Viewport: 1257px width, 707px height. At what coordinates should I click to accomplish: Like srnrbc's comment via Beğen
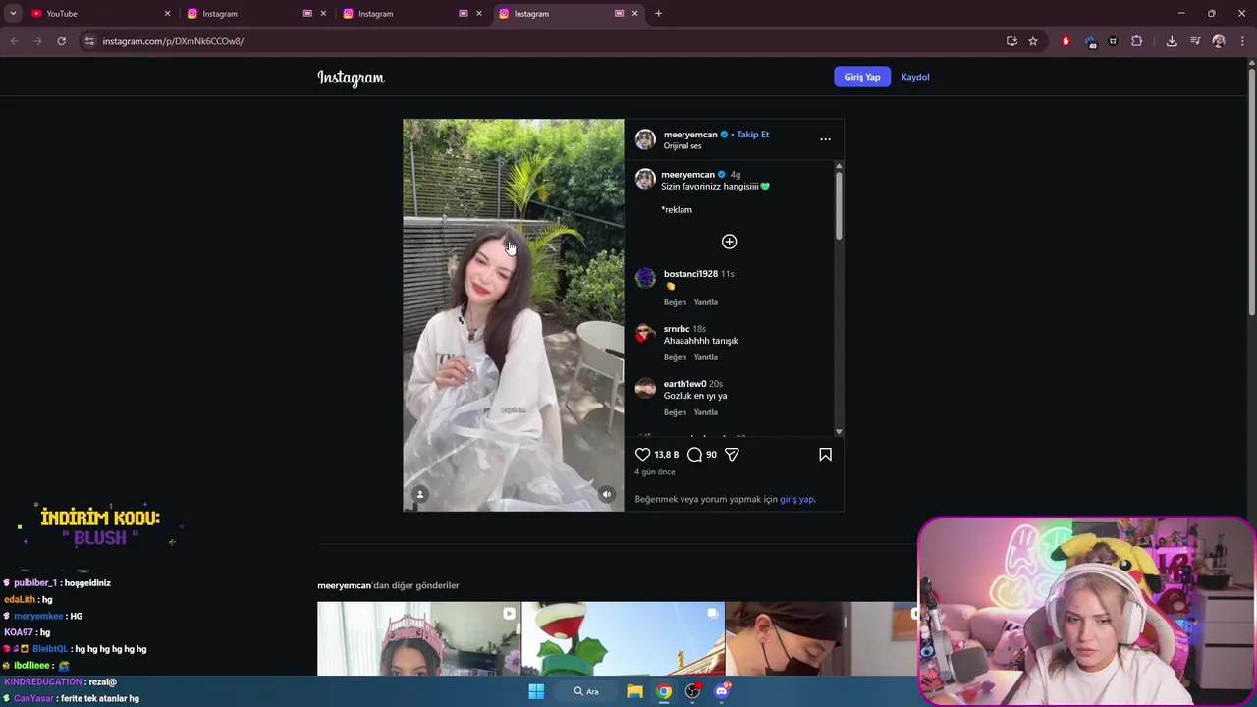tap(675, 357)
